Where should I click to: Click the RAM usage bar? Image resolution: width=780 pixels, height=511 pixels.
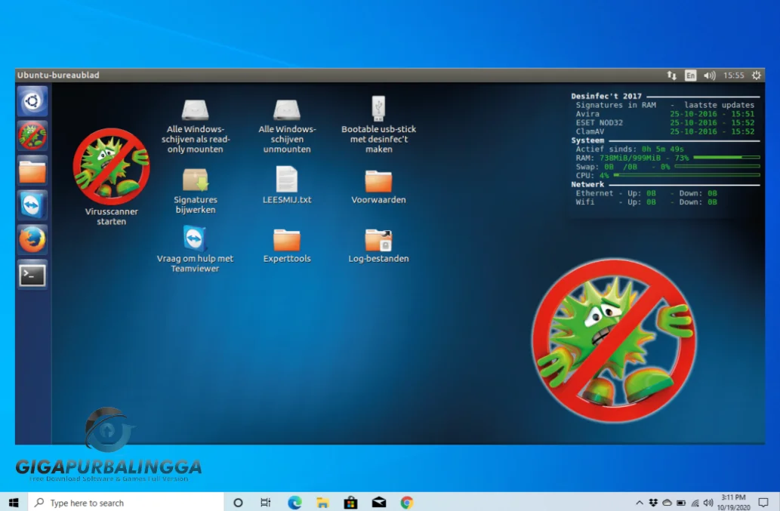click(727, 158)
